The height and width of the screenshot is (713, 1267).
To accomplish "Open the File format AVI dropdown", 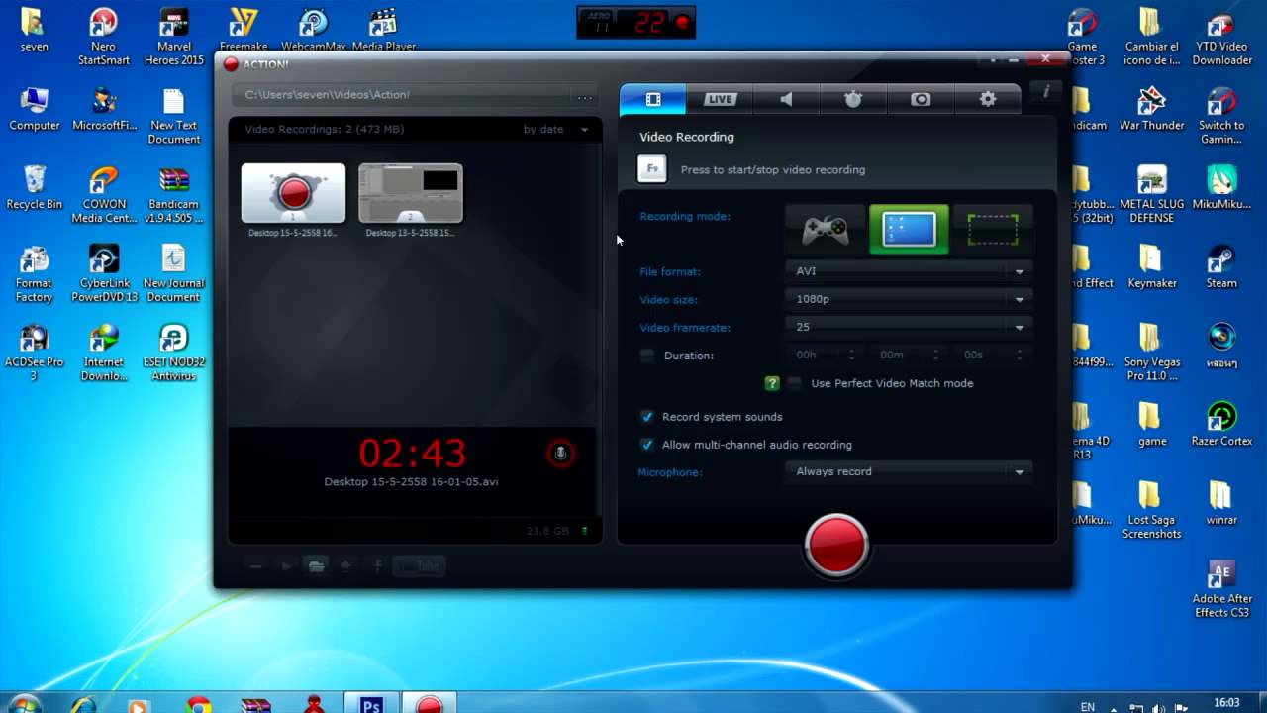I will [x=909, y=270].
